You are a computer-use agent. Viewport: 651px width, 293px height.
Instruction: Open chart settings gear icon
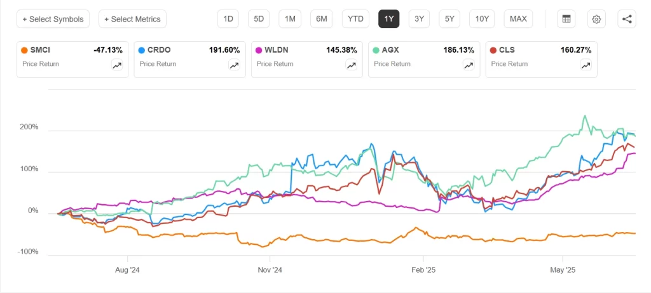coord(596,19)
